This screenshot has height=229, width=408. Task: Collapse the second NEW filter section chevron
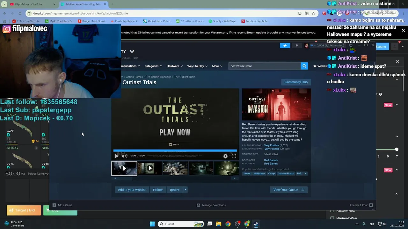coord(397,170)
